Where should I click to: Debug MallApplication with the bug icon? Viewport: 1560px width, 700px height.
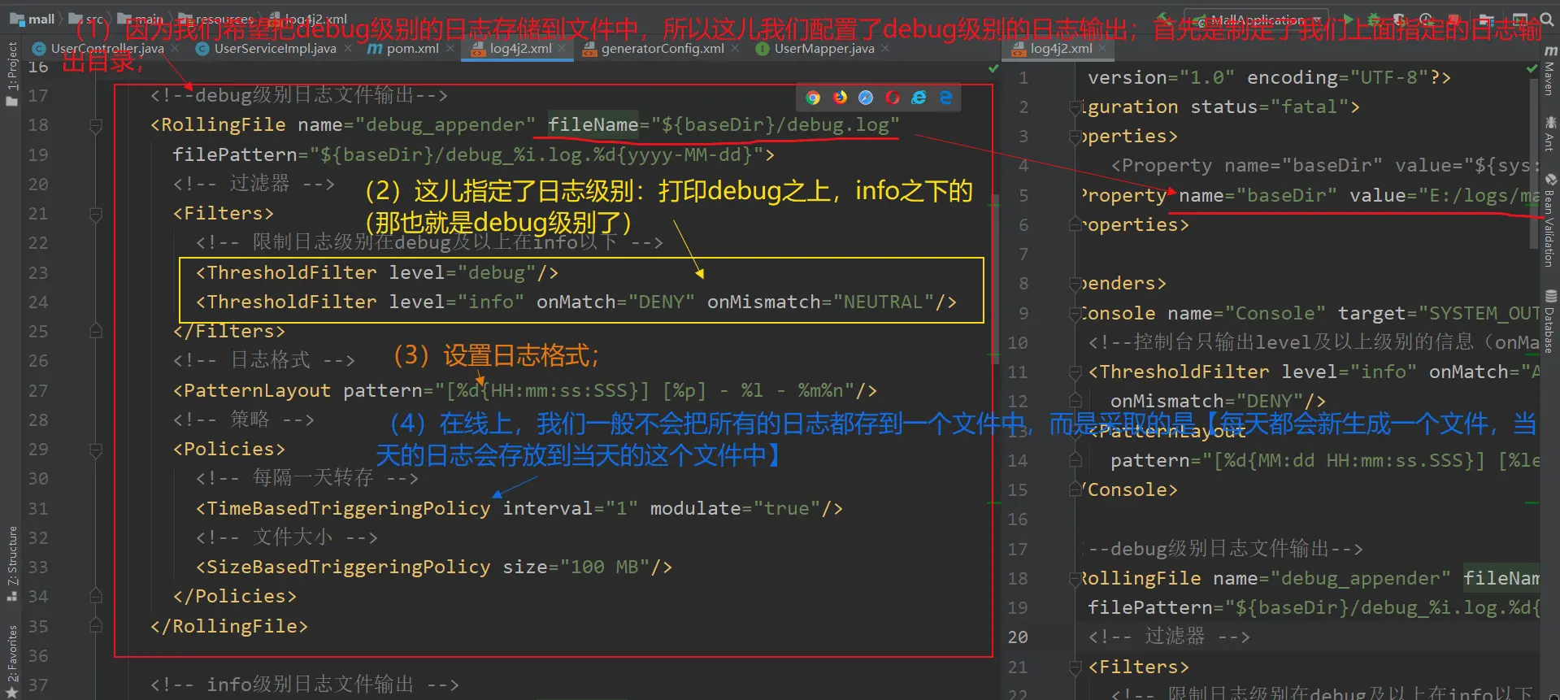coord(1374,19)
